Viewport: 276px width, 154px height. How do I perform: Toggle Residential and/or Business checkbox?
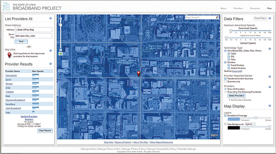tap(225, 79)
